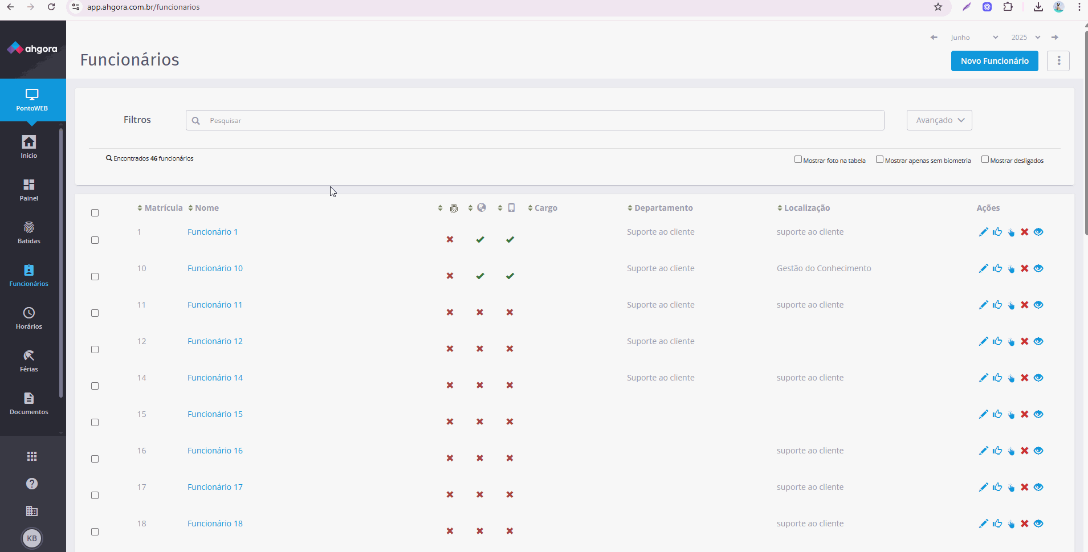Viewport: 1088px width, 552px height.
Task: Select the checkbox for Funcionário 1
Action: (95, 240)
